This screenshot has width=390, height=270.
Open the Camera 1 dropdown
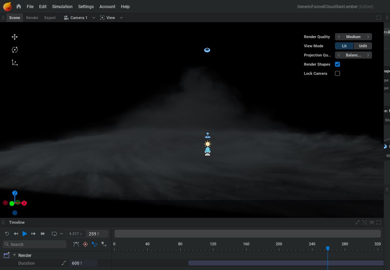93,18
